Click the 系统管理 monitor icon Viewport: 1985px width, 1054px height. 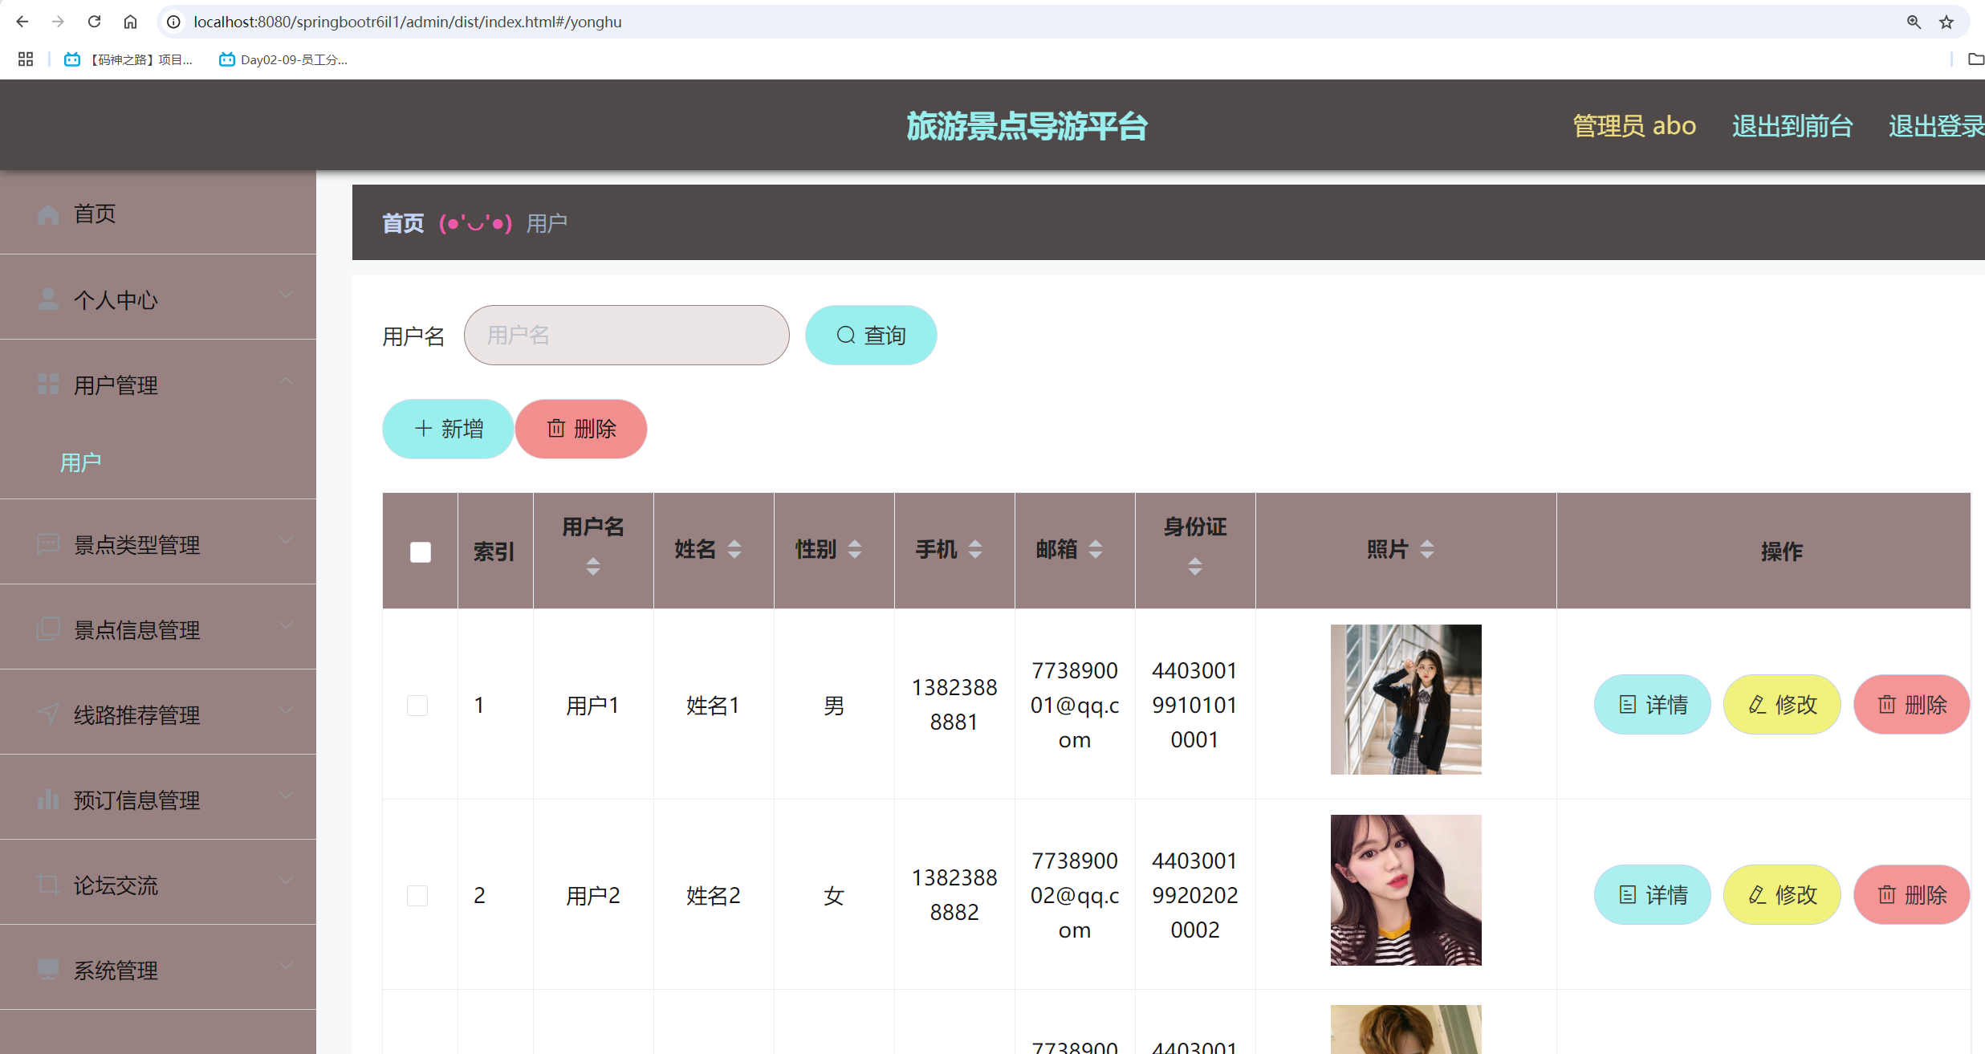[x=48, y=970]
